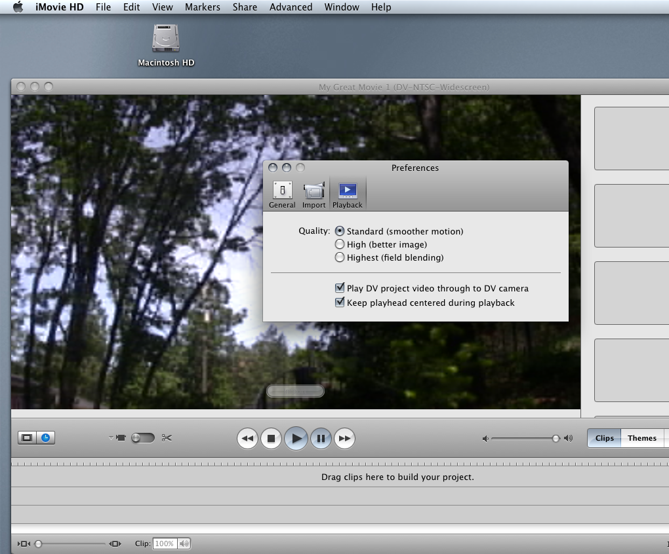The image size is (669, 554).
Task: Close the Preferences window
Action: point(273,168)
